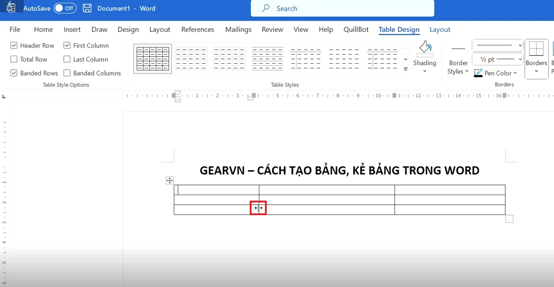Open the Pen Color dropdown arrow
This screenshot has height=287, width=554.
[x=515, y=73]
